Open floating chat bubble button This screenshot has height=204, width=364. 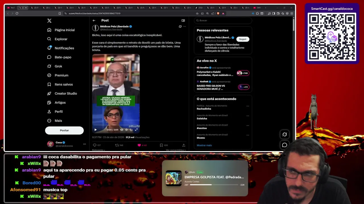(285, 145)
